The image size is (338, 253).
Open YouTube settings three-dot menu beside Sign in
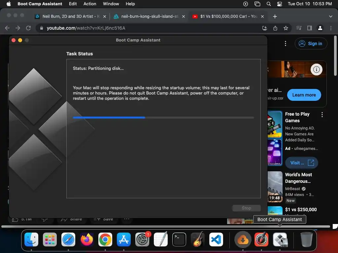pyautogui.click(x=286, y=43)
